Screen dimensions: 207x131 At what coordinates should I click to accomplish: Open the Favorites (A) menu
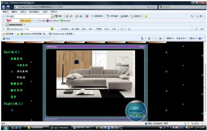point(34,12)
